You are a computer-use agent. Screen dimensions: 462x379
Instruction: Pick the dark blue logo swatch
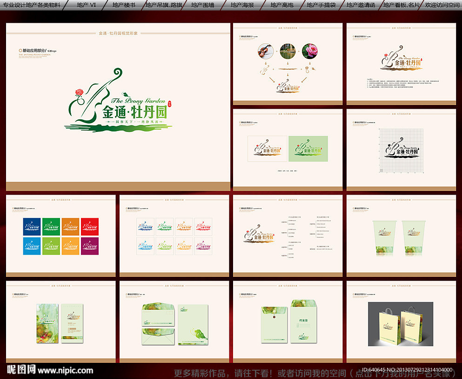32,227
